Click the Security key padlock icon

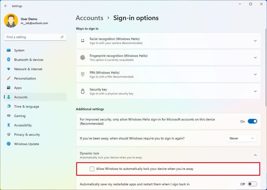[83, 91]
